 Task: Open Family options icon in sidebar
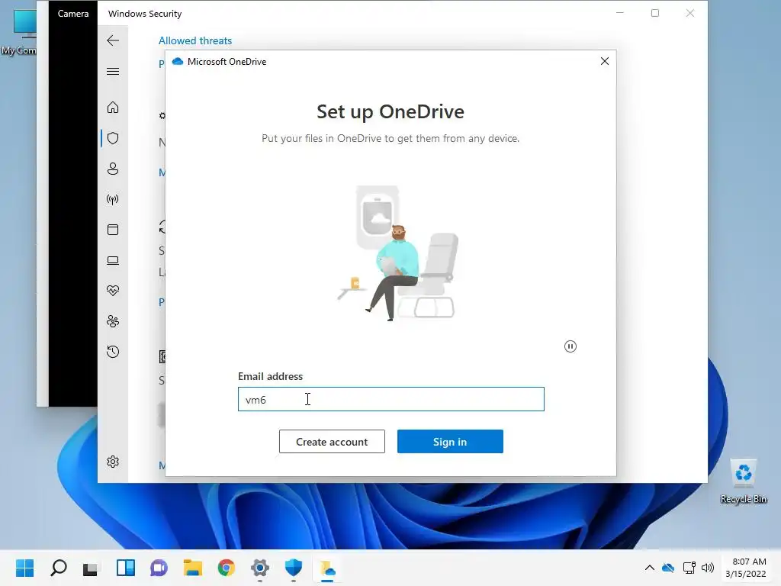point(113,321)
